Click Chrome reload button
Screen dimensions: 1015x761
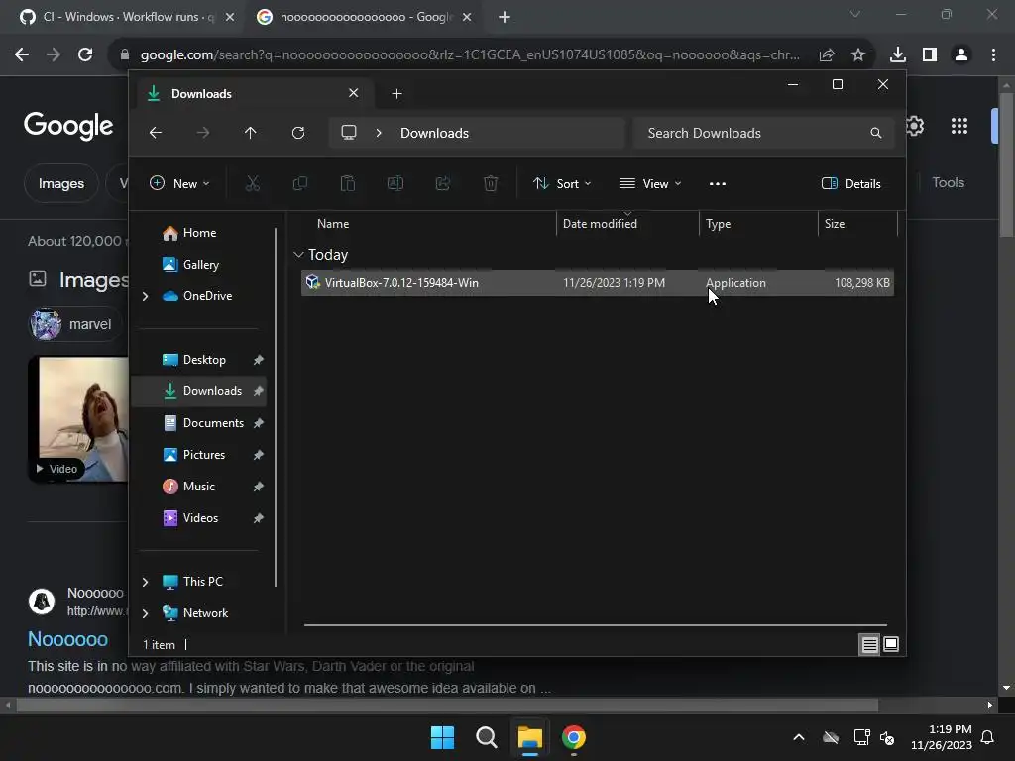[85, 55]
